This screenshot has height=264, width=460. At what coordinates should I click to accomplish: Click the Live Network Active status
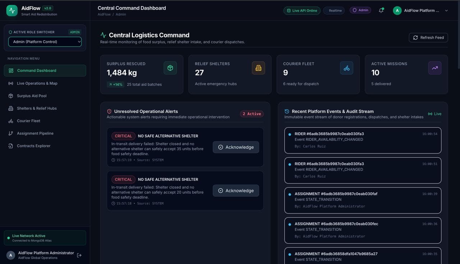45,238
